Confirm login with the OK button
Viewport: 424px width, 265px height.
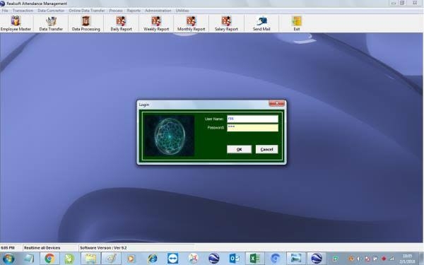coord(239,149)
